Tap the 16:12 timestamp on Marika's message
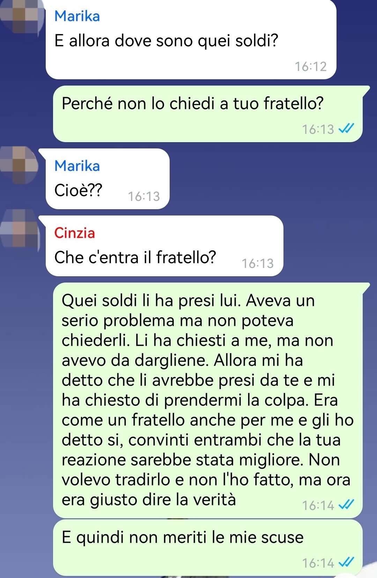The height and width of the screenshot is (578, 377). tap(311, 66)
